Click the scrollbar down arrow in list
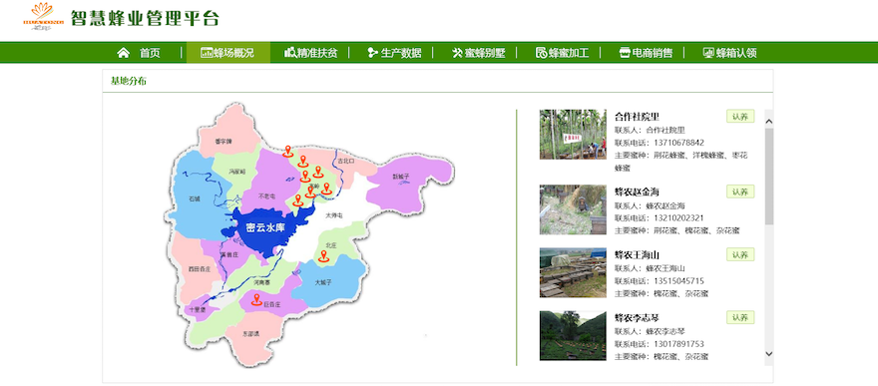 pos(768,353)
